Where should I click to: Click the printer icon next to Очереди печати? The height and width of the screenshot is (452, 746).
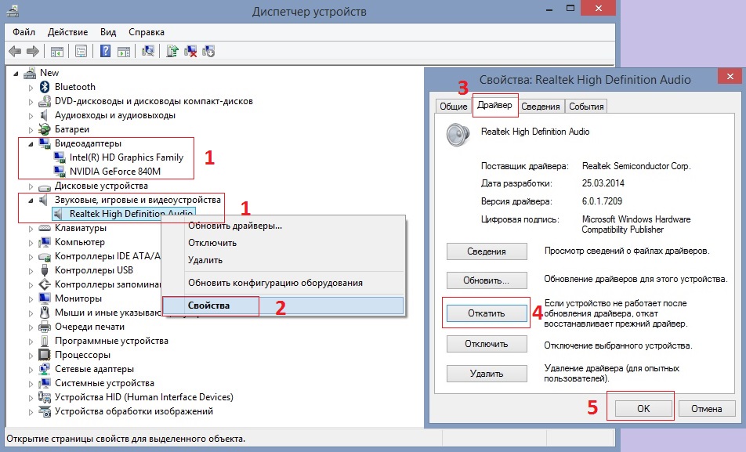tap(45, 327)
